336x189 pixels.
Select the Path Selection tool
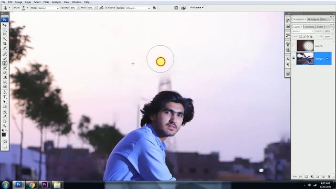click(5, 101)
